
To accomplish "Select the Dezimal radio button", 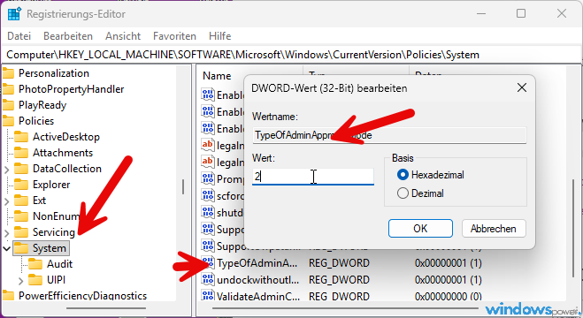I will click(403, 193).
